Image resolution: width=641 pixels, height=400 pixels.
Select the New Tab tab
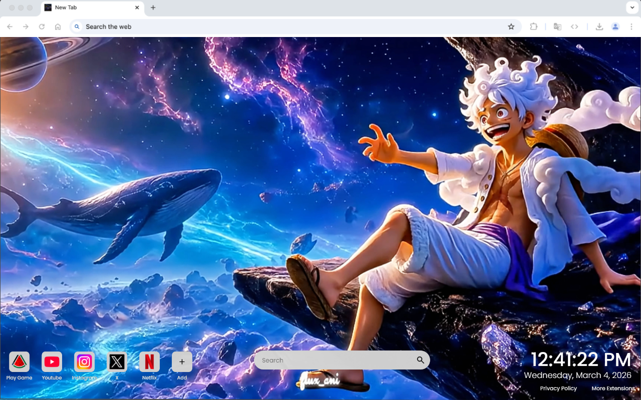click(92, 7)
